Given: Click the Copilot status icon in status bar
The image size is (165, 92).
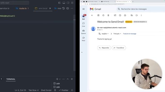Looking at the screenshot, I should coord(55,90).
